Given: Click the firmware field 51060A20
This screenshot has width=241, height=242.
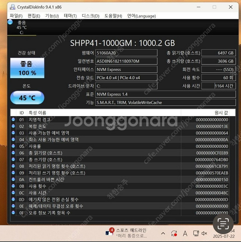Looking at the screenshot, I should [126, 53].
